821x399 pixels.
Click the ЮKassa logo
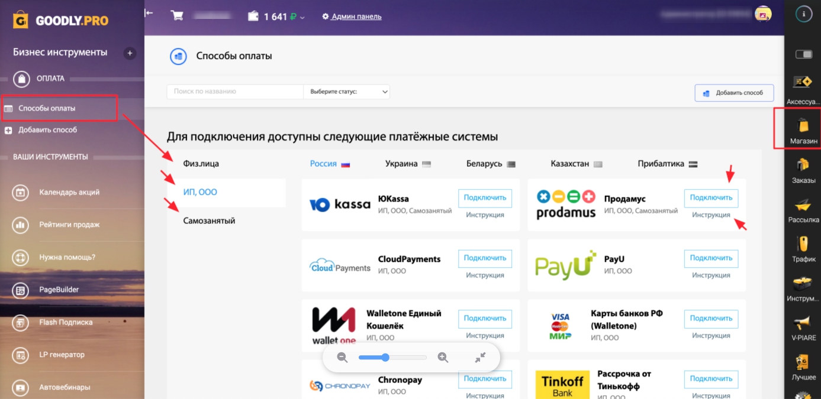340,205
